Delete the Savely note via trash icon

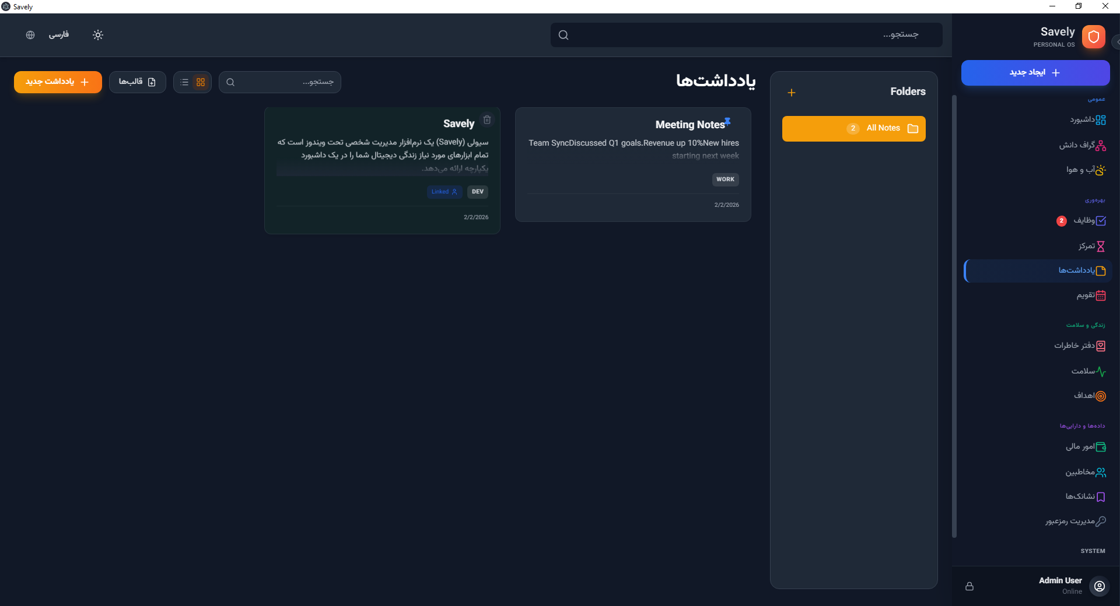[487, 120]
